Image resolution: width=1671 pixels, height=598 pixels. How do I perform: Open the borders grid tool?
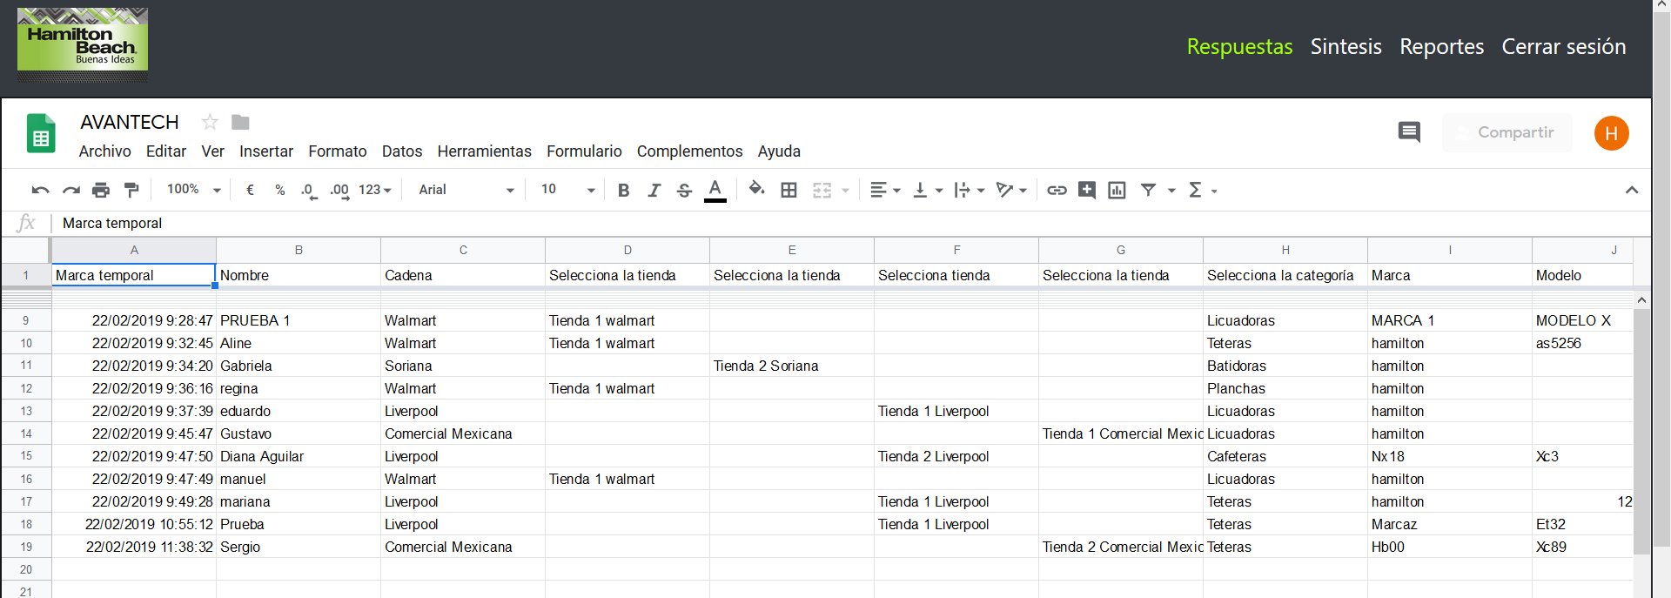click(789, 190)
